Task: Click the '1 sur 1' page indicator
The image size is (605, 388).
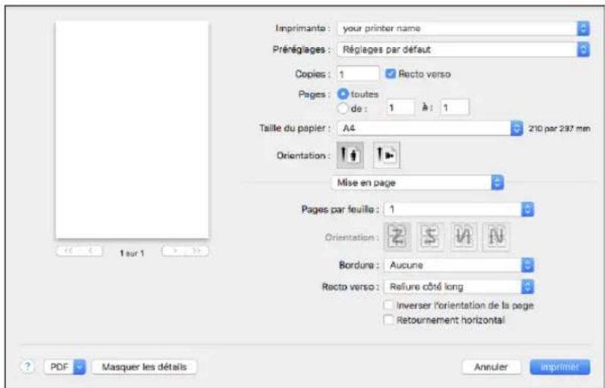Action: [132, 253]
